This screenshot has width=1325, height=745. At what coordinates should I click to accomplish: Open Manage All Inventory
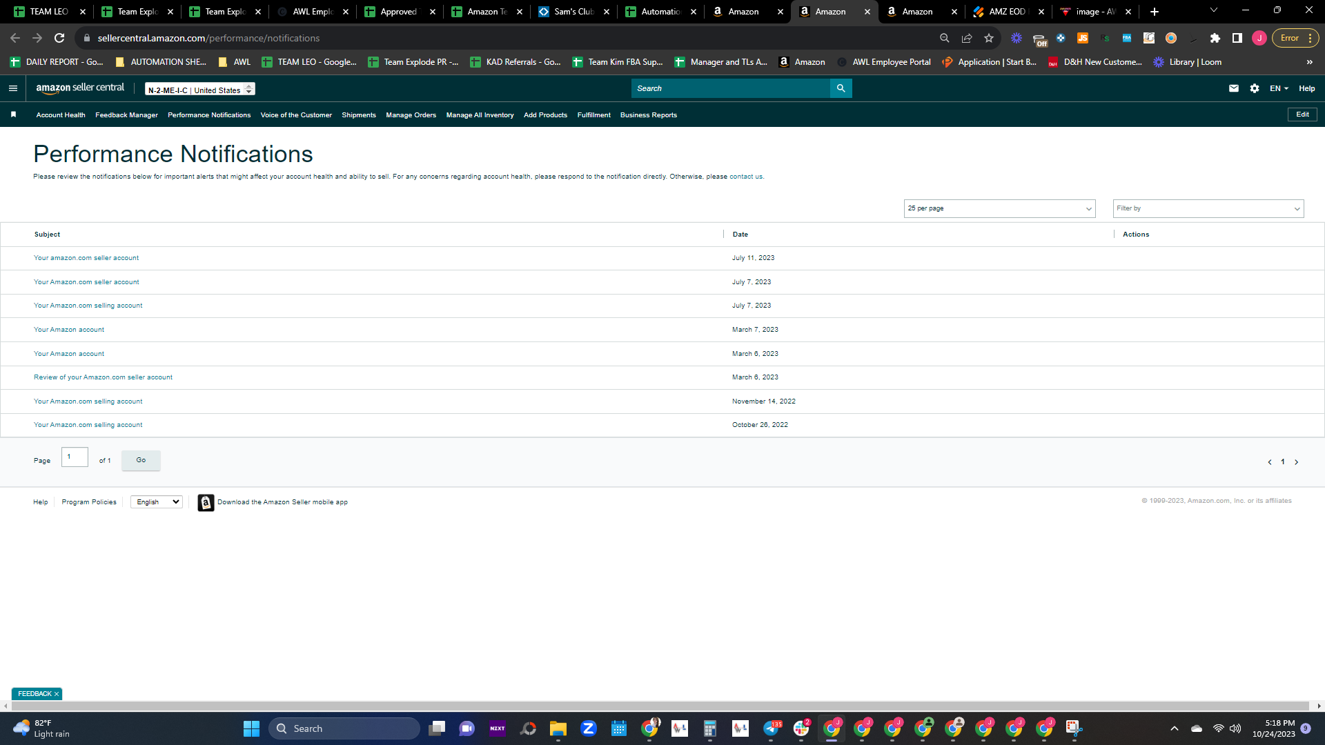(480, 115)
